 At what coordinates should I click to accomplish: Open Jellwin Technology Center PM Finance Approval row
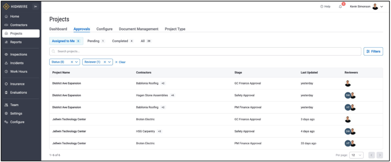pos(216,143)
